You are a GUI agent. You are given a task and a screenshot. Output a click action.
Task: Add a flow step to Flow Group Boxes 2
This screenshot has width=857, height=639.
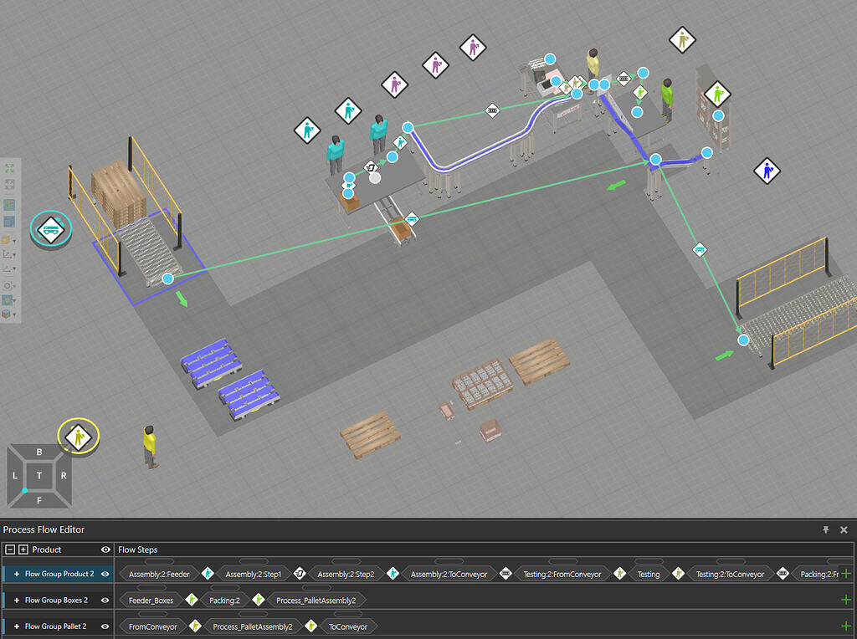845,600
